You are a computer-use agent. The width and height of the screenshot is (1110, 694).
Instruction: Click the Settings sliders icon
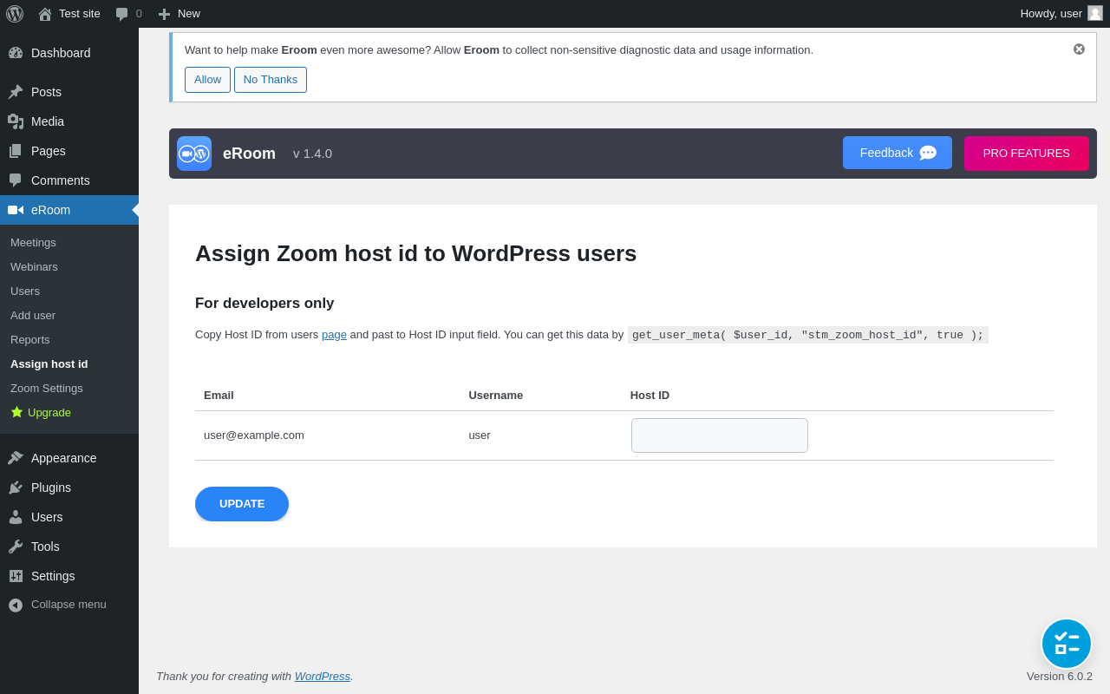(x=16, y=576)
